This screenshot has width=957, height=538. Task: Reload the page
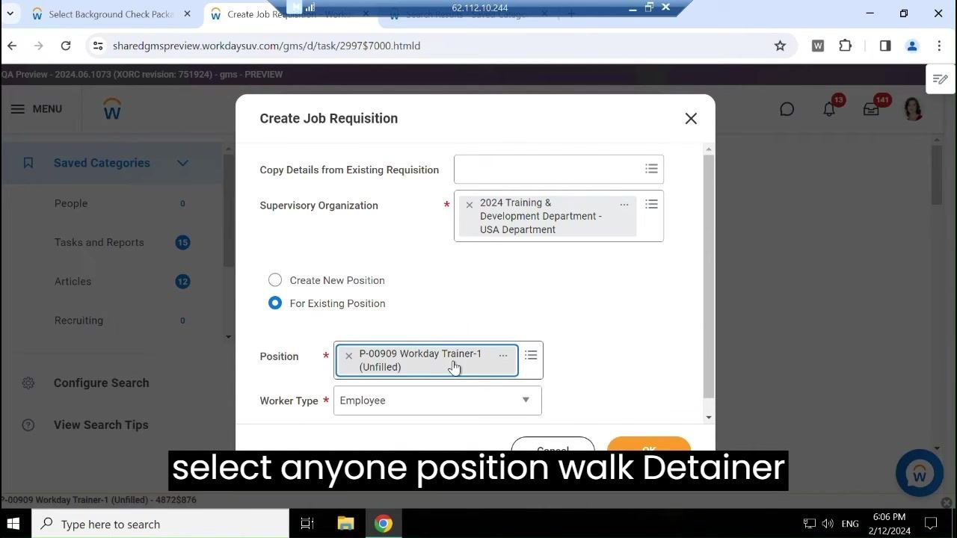tap(66, 46)
